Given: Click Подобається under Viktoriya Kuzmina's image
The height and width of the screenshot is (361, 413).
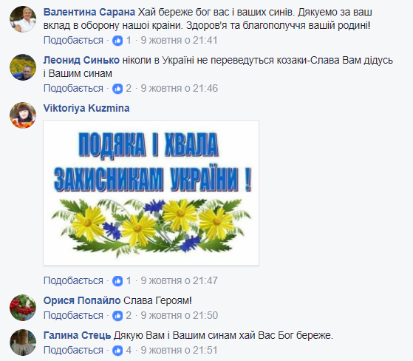Looking at the screenshot, I should click(73, 280).
